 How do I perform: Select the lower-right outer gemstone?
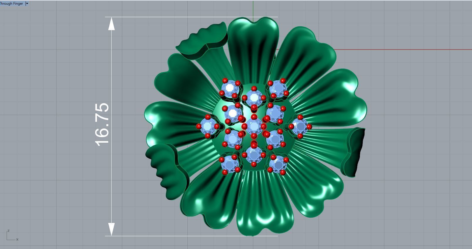pyautogui.click(x=278, y=164)
